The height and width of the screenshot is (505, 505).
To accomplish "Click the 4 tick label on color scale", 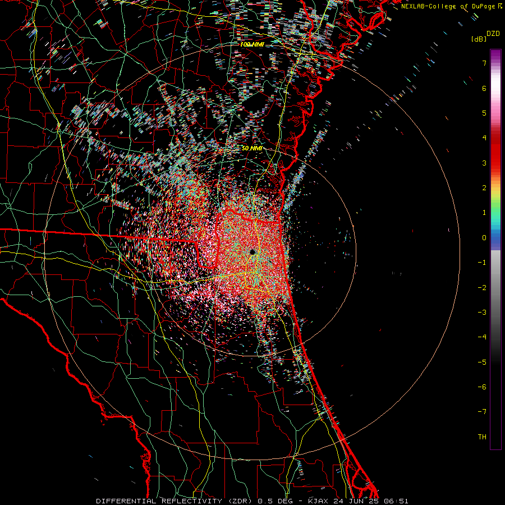I will tap(484, 138).
